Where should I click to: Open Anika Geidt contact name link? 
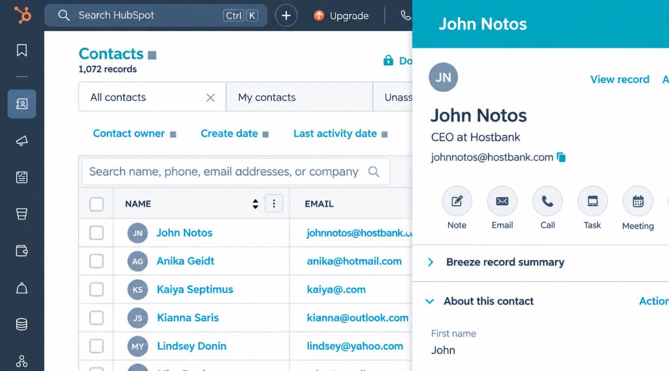(x=185, y=261)
